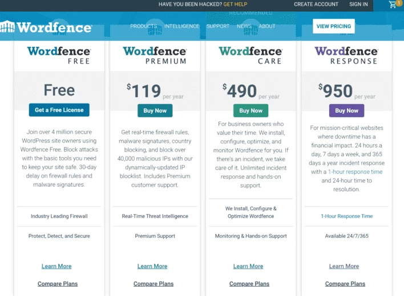Click the Wordfence FREE plan logo

[59, 55]
